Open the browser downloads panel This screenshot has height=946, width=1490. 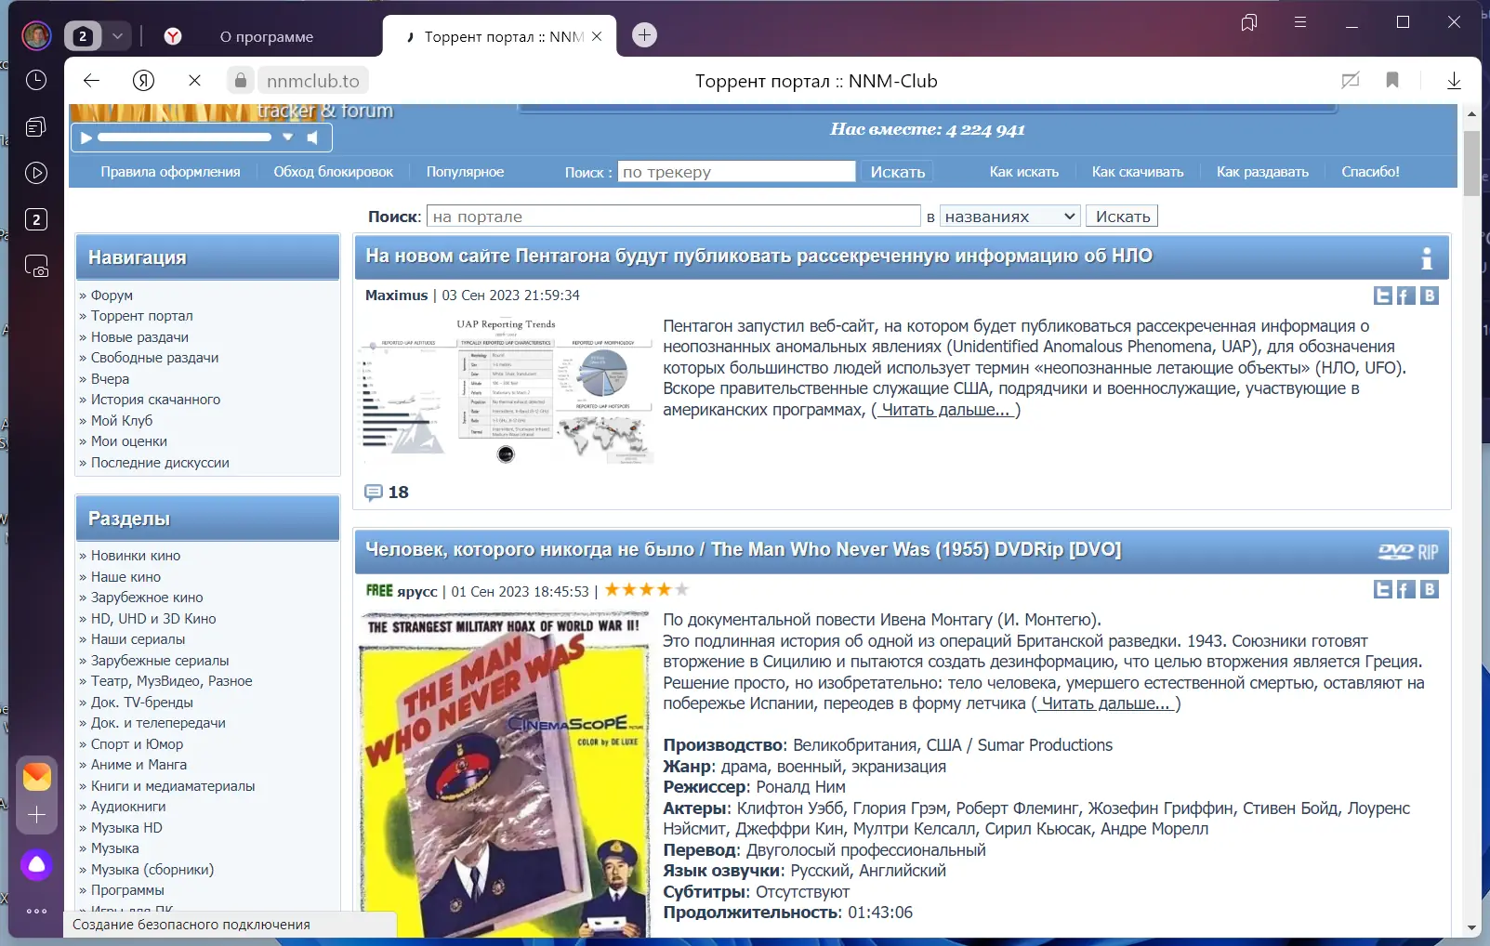point(1454,81)
